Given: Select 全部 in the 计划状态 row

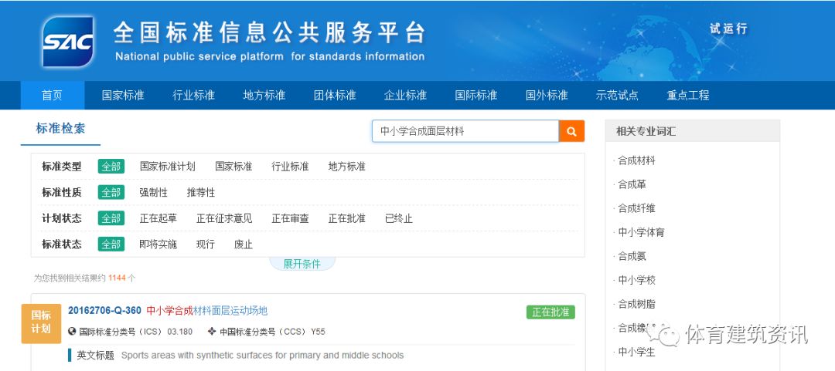Looking at the screenshot, I should (x=111, y=218).
